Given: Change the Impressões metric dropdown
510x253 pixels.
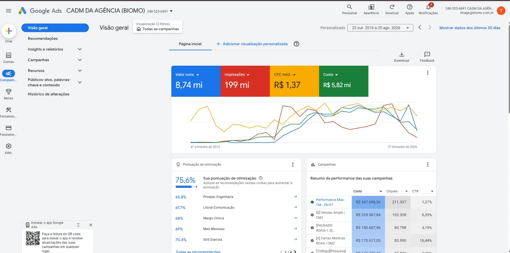Looking at the screenshot, I should pos(237,74).
